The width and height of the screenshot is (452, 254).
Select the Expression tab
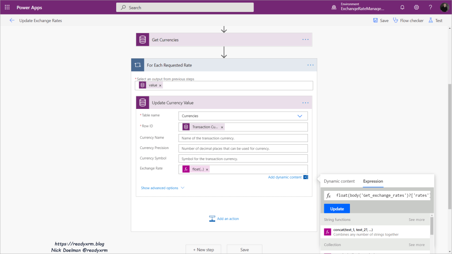[373, 181]
